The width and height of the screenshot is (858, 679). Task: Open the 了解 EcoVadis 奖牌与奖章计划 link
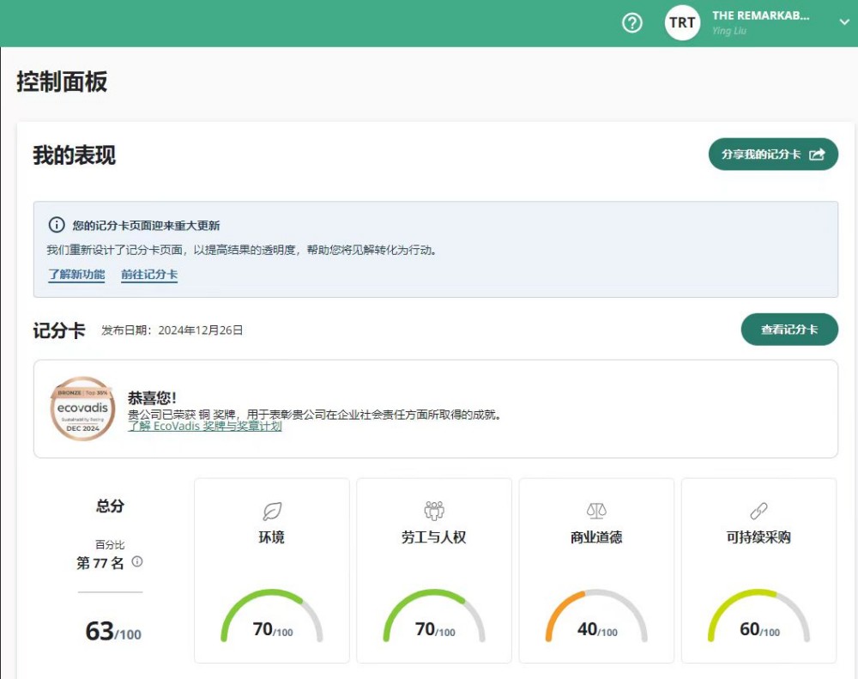click(x=203, y=426)
